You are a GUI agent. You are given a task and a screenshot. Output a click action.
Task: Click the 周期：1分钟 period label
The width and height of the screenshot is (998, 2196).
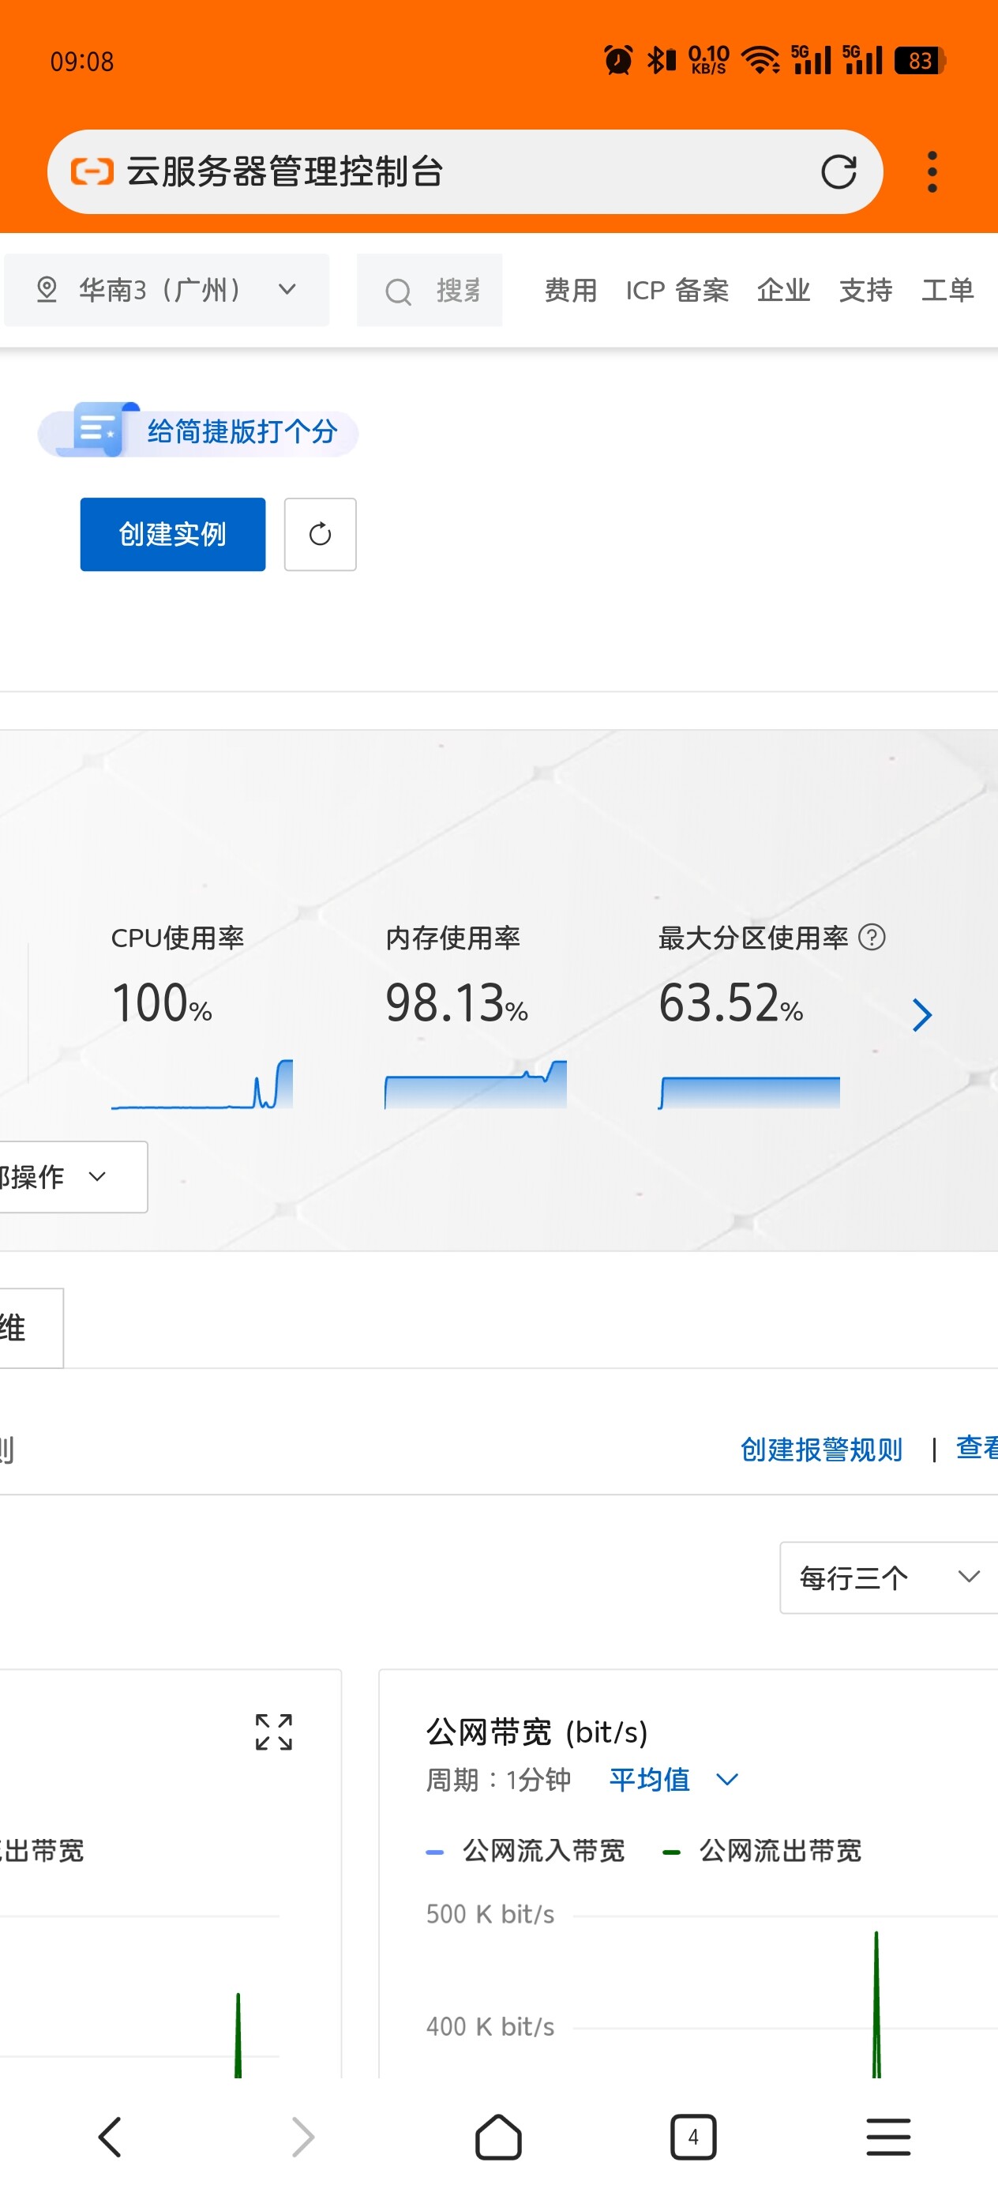[497, 1779]
